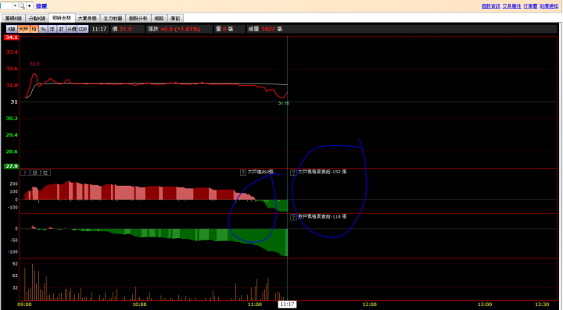Click the price value 31.5
The width and height of the screenshot is (563, 310).
[125, 29]
